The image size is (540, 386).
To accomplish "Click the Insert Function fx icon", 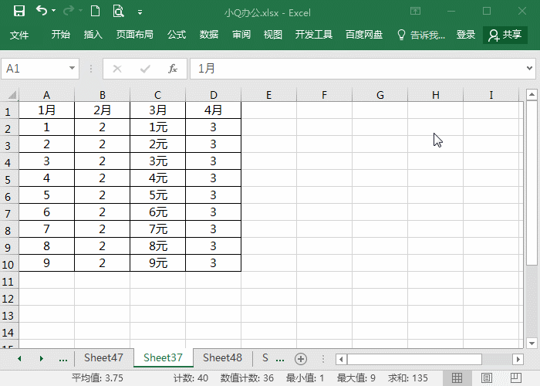I will (173, 69).
